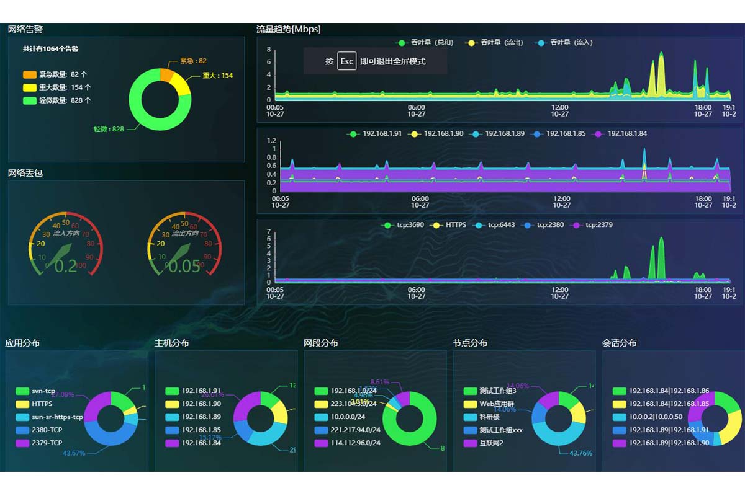Click the 192.168.1.85 legend marker in the line chart

[539, 134]
